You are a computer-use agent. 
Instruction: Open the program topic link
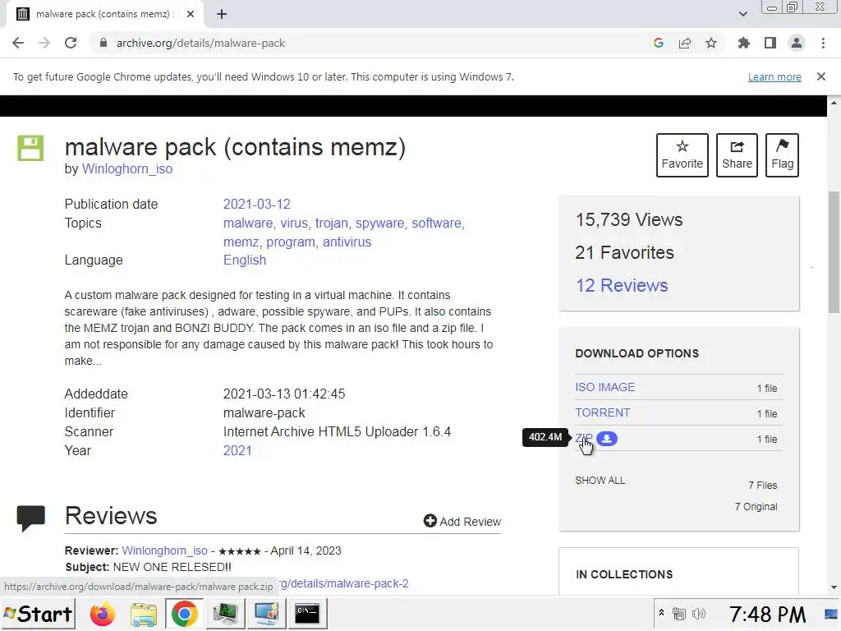(291, 242)
